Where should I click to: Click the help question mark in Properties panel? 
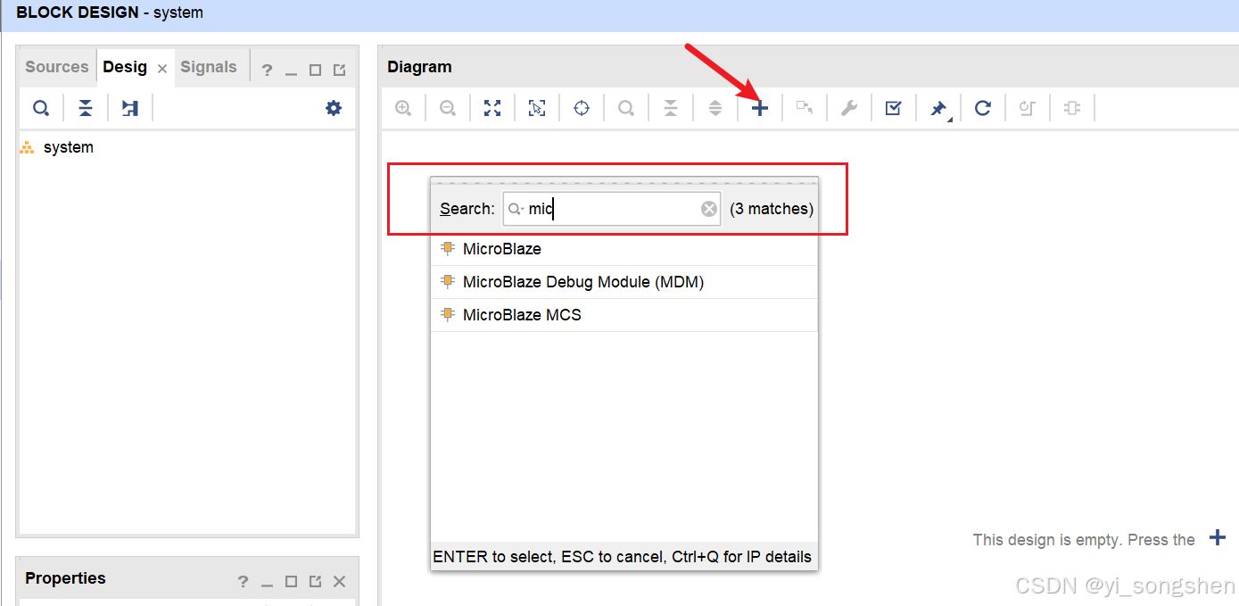[243, 581]
